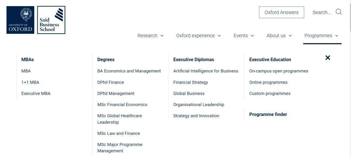Select Executive MBA programme
The height and width of the screenshot is (157, 351).
click(x=36, y=94)
